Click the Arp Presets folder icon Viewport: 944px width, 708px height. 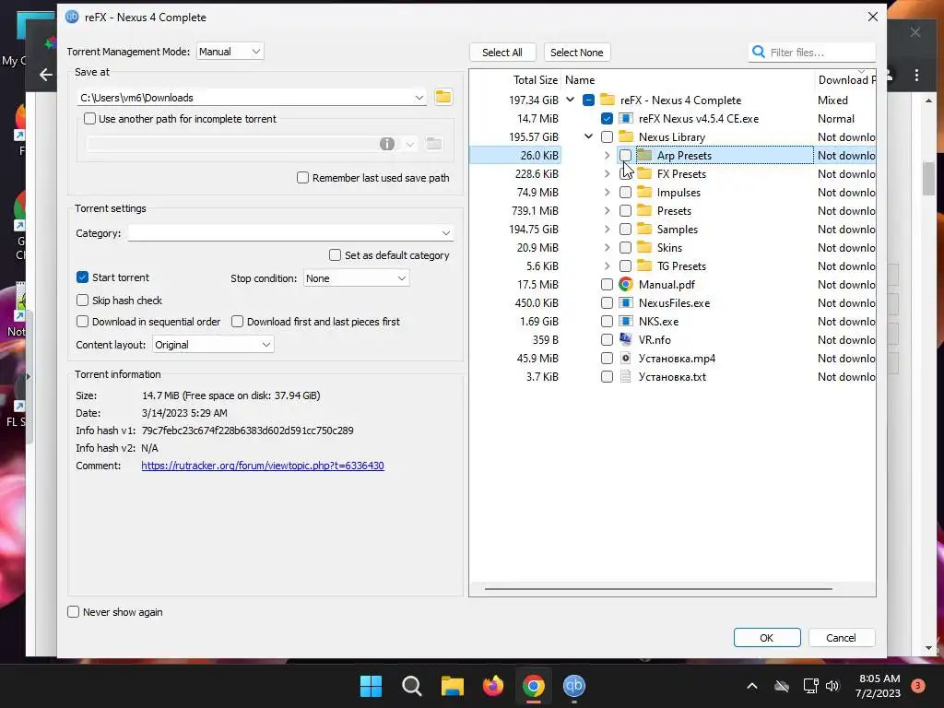644,155
